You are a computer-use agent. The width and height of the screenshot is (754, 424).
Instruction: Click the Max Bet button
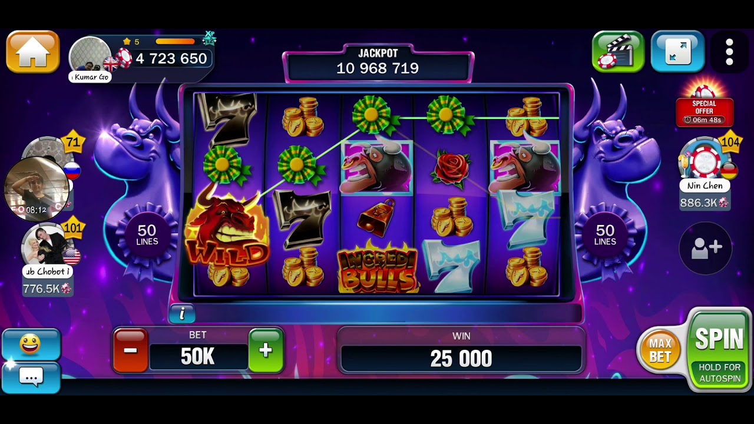click(660, 350)
